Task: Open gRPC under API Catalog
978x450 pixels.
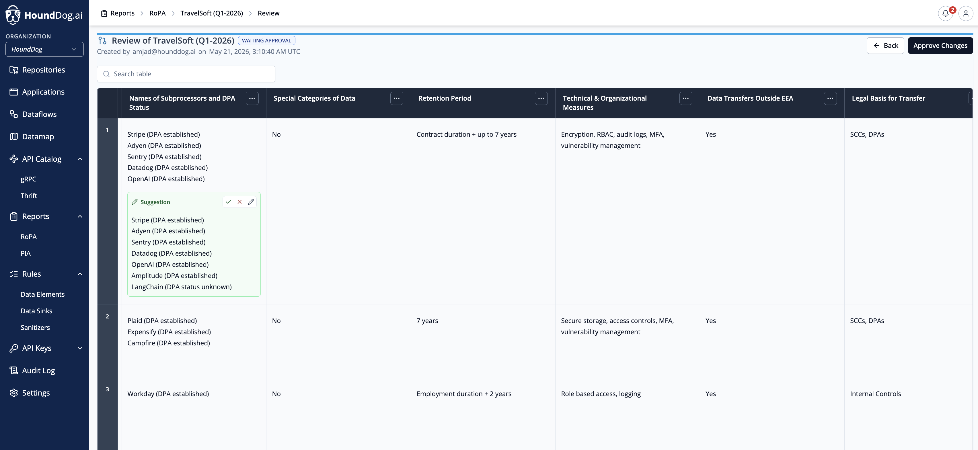Action: click(28, 179)
